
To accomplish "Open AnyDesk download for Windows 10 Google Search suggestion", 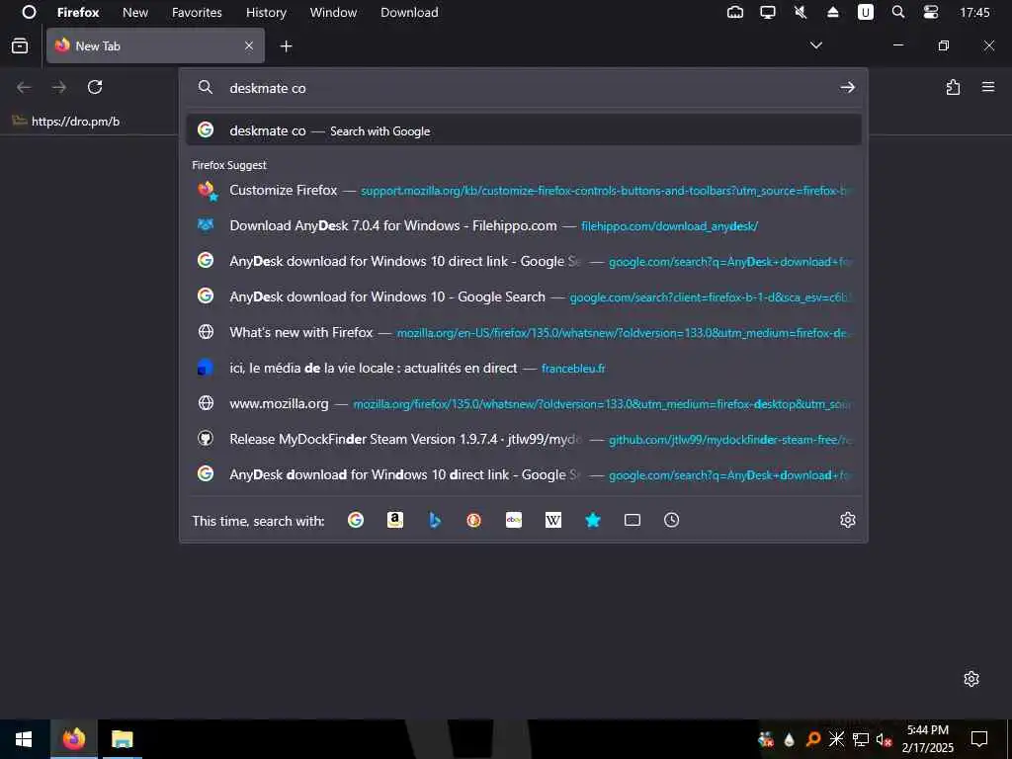I will click(524, 296).
